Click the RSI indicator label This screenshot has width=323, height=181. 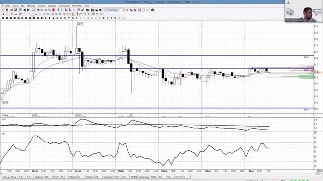(x=4, y=134)
